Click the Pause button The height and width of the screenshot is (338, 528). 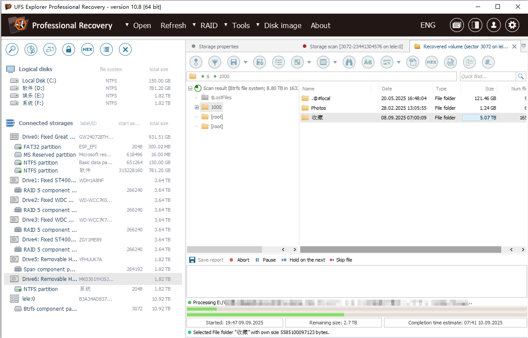(x=266, y=260)
